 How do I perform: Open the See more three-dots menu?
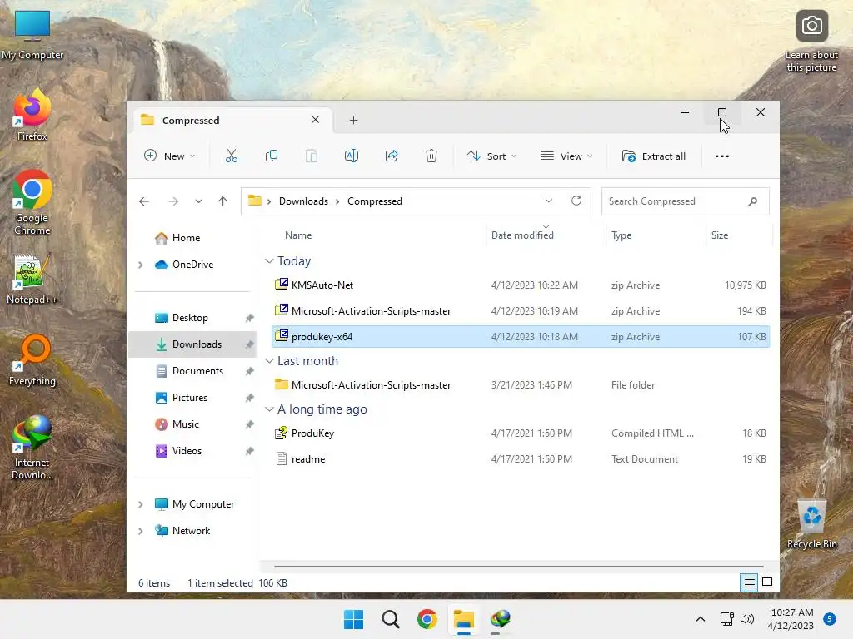click(x=722, y=156)
